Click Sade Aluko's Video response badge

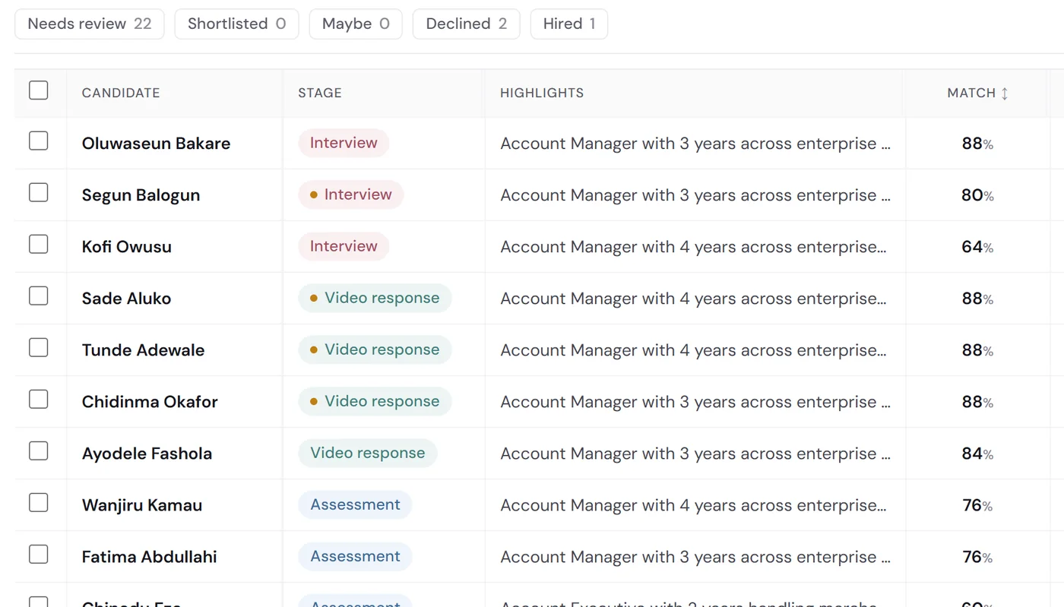(x=375, y=298)
